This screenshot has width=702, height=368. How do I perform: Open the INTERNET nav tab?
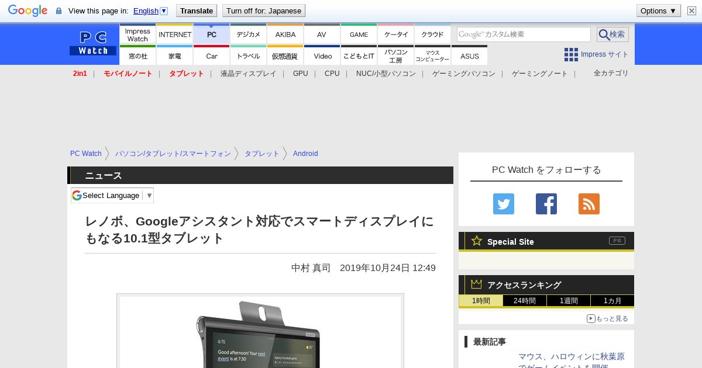point(175,34)
